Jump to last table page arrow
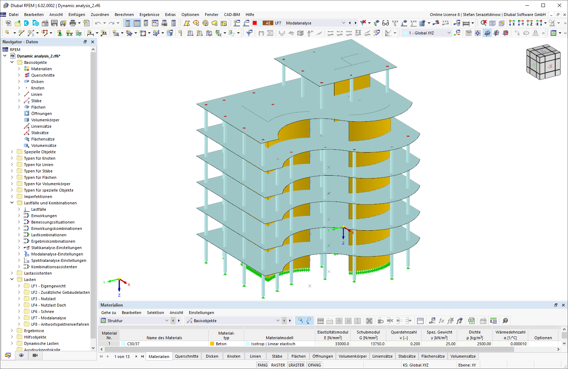The width and height of the screenshot is (568, 369). click(x=142, y=356)
